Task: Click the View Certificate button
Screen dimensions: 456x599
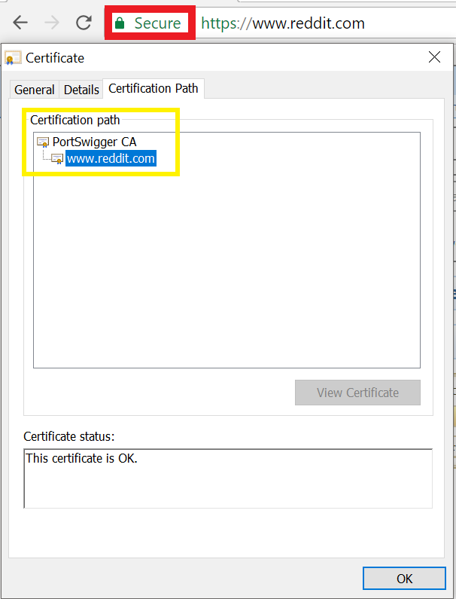Action: click(x=357, y=393)
